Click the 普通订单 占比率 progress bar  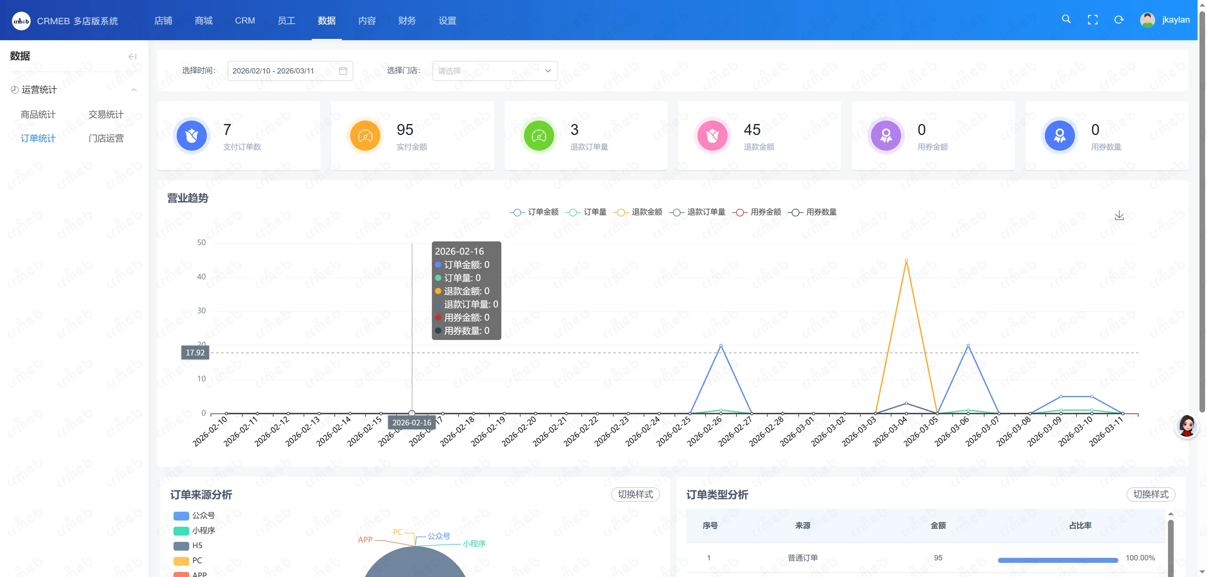[1057, 560]
